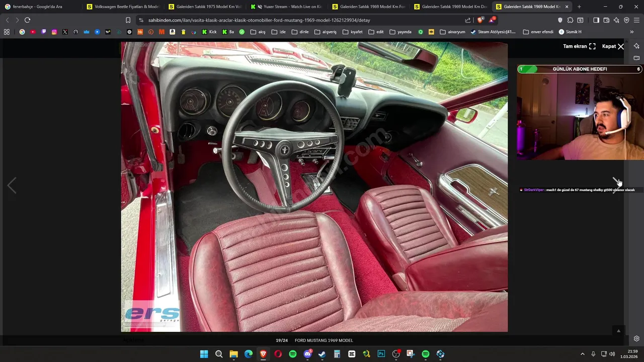Switch to fenerbahçe Google search tab
This screenshot has height=362, width=644.
click(40, 7)
